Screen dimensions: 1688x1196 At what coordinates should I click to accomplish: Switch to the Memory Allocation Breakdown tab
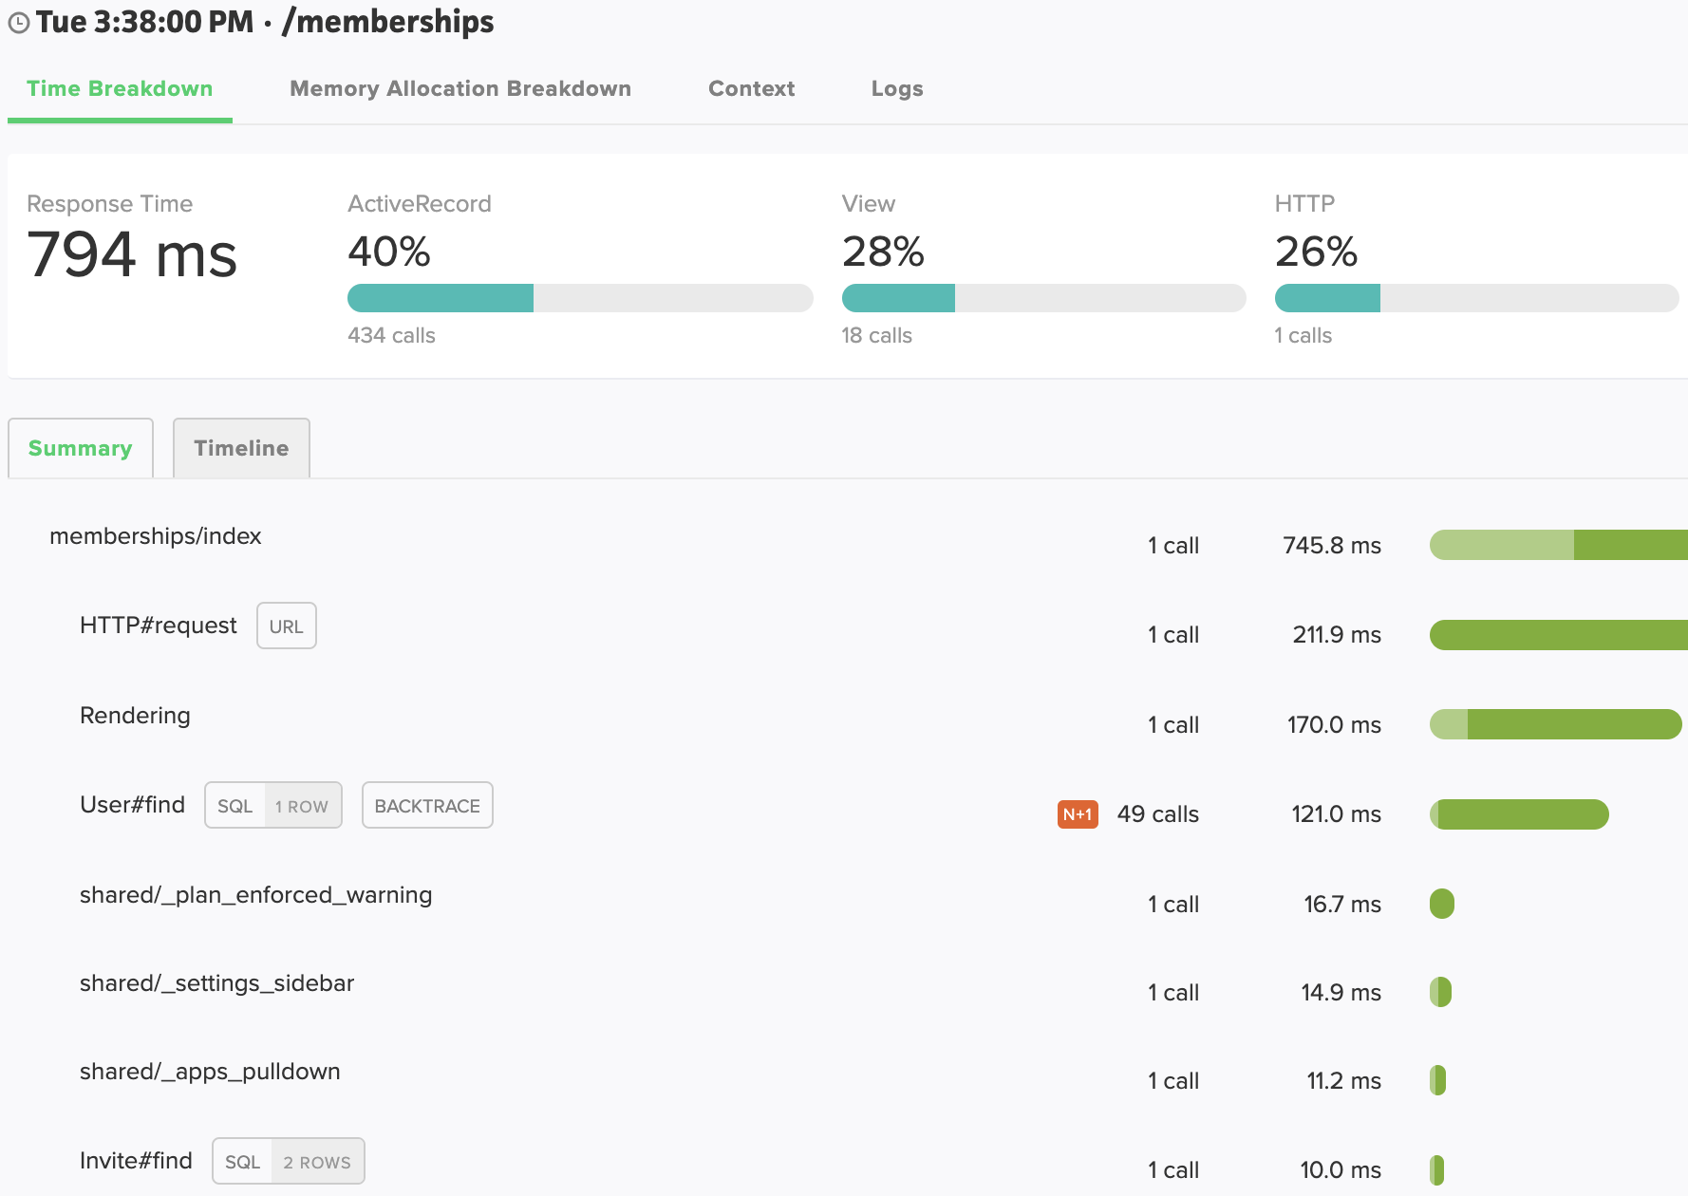[460, 88]
